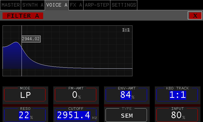Select the INPUT 80% parameter
The width and height of the screenshot is (203, 122).
(177, 115)
